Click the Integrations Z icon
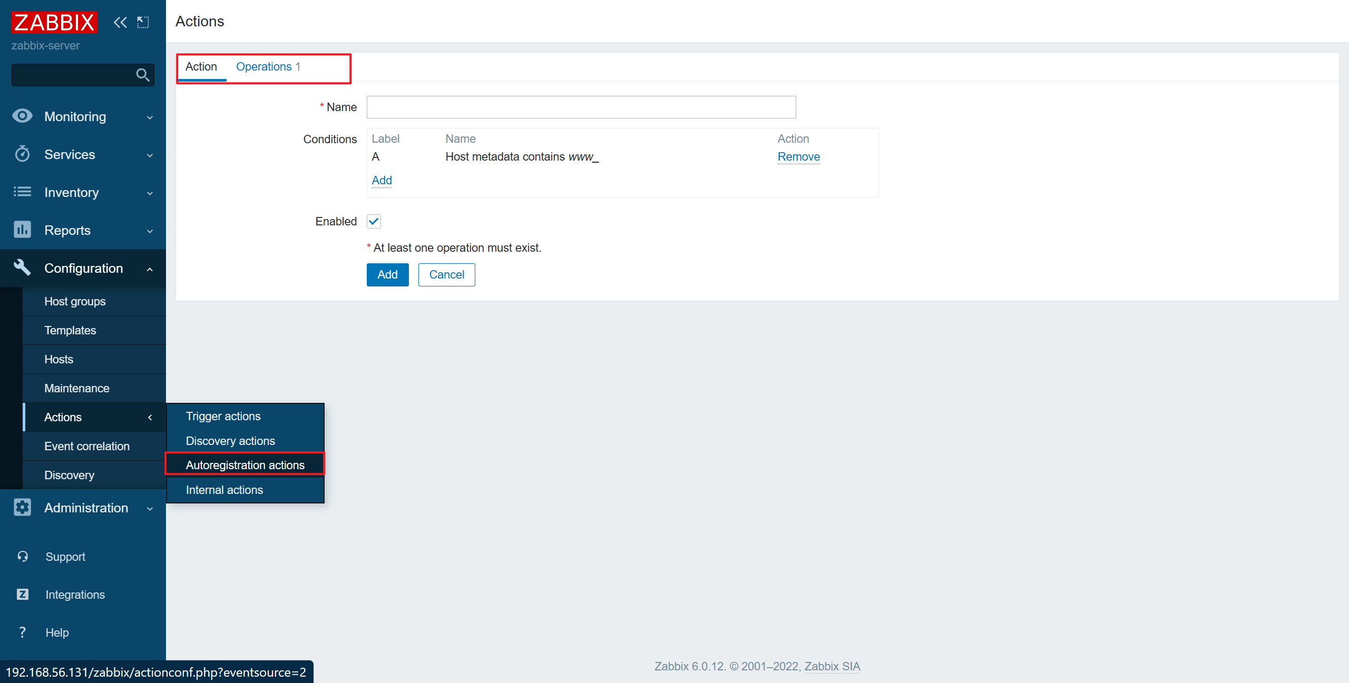Viewport: 1349px width, 683px height. pyautogui.click(x=22, y=594)
